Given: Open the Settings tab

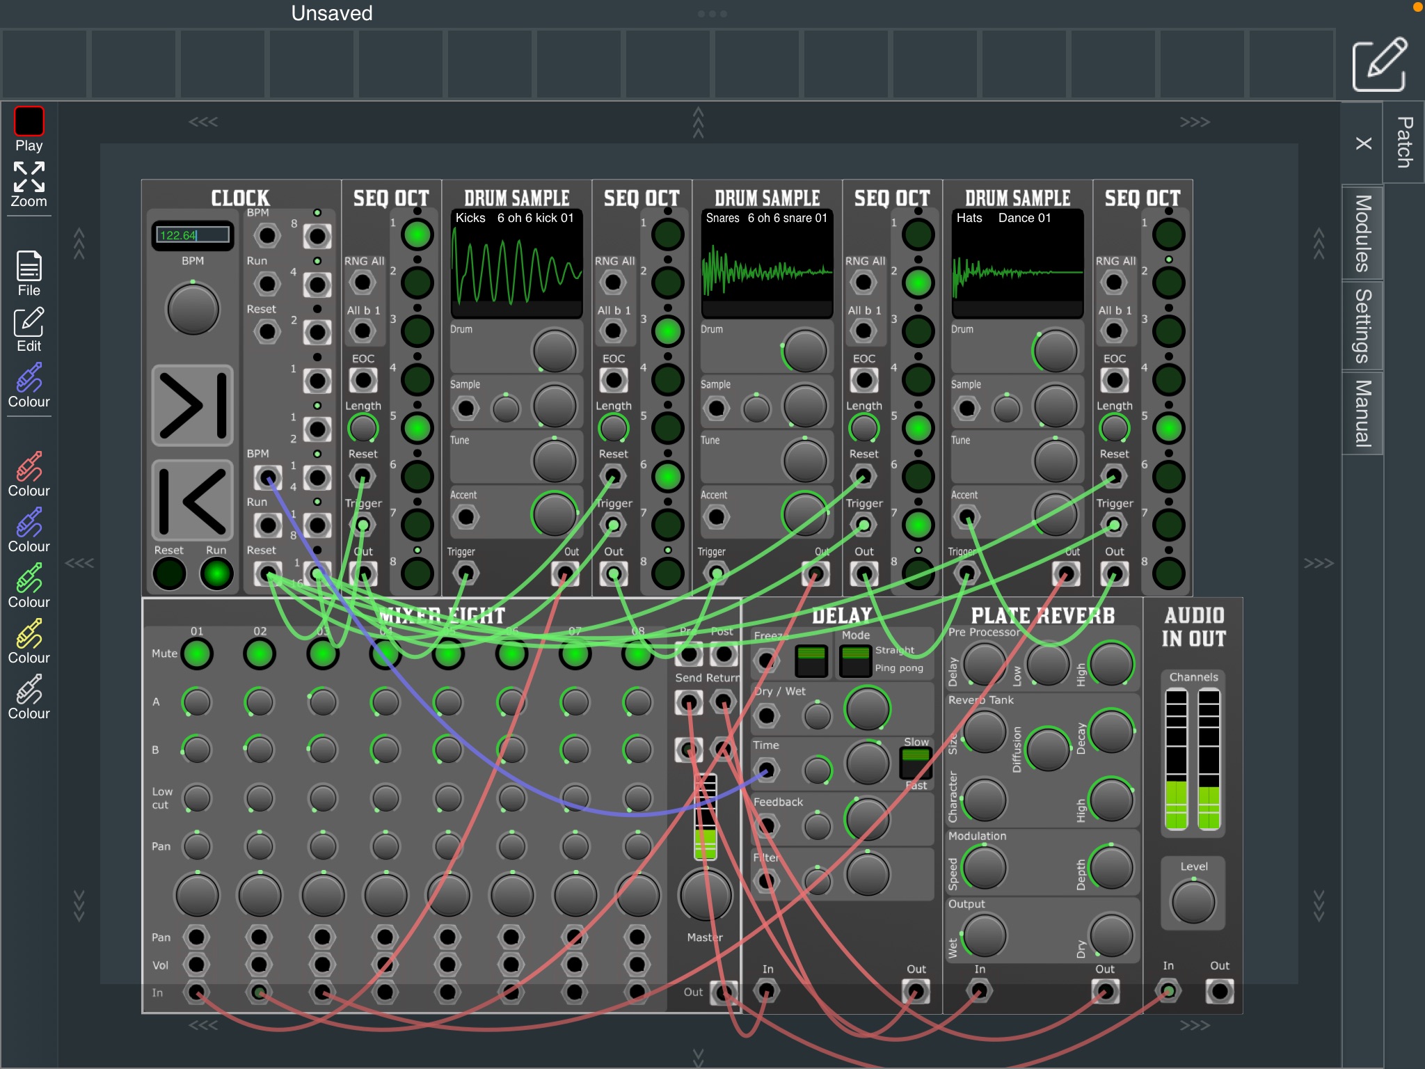Looking at the screenshot, I should click(x=1362, y=326).
